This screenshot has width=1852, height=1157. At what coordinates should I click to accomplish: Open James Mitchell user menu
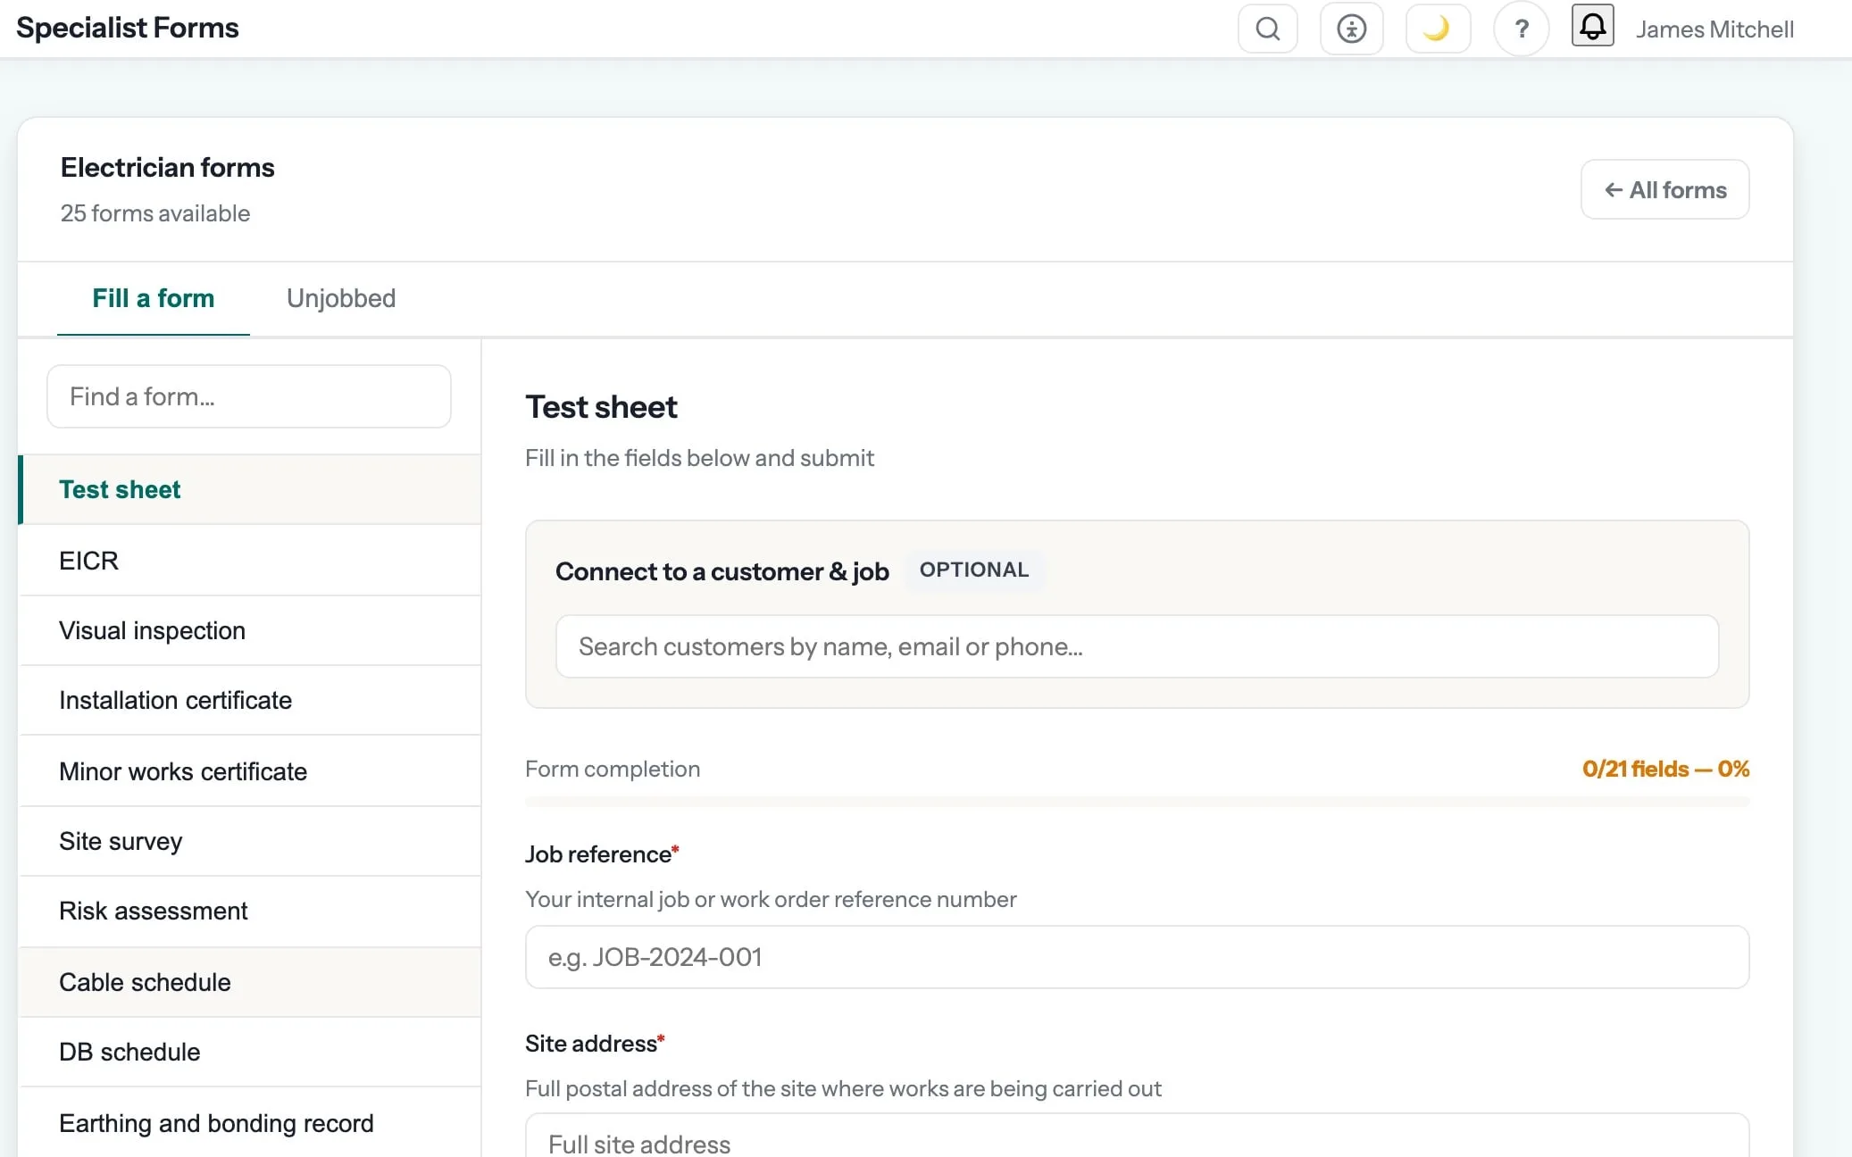1714,29
